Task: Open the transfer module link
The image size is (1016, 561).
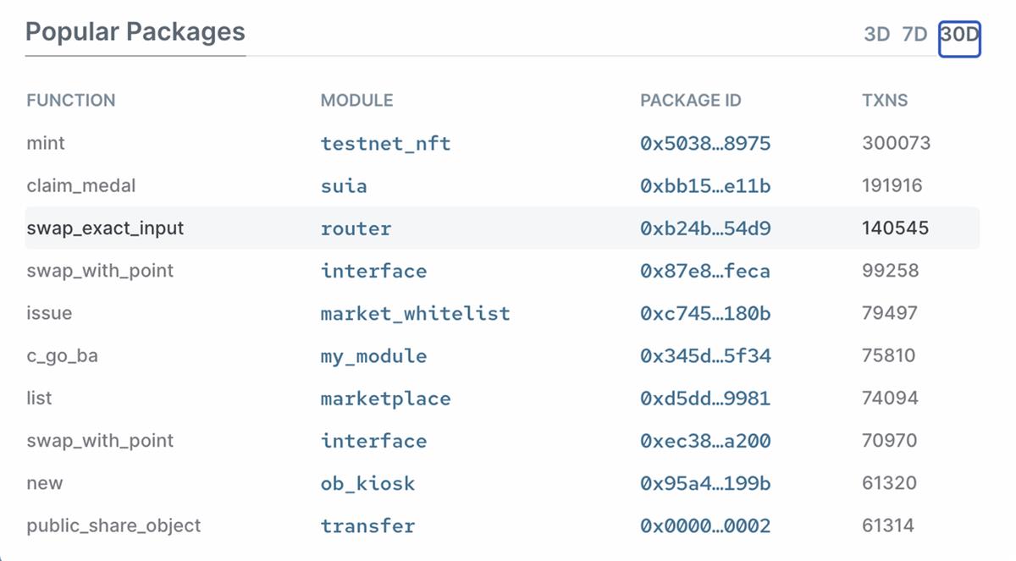Action: pyautogui.click(x=367, y=526)
